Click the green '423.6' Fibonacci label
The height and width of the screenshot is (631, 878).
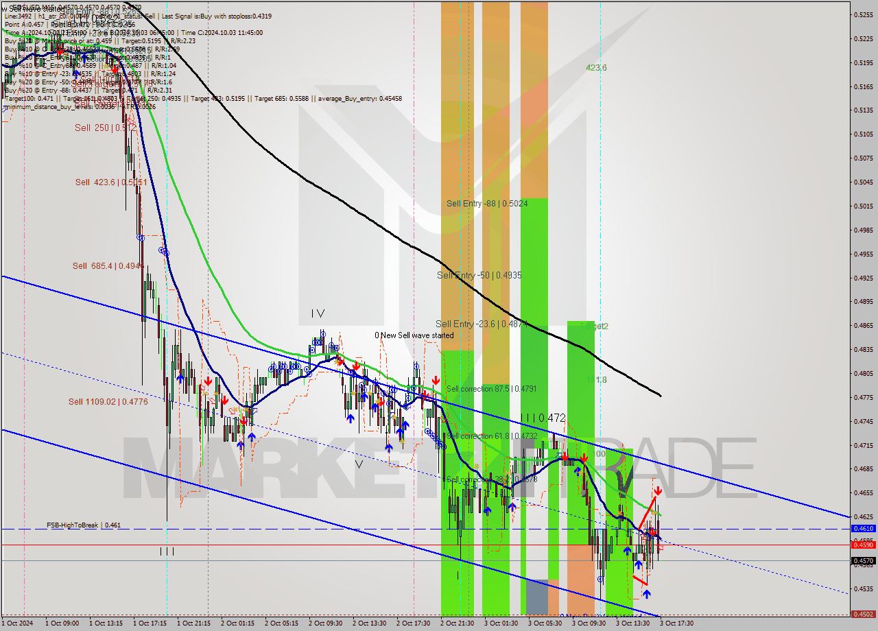point(596,67)
